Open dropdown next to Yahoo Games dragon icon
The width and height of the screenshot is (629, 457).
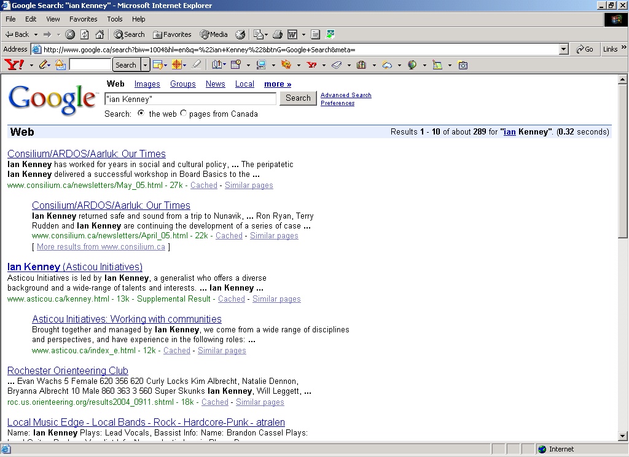click(x=299, y=65)
